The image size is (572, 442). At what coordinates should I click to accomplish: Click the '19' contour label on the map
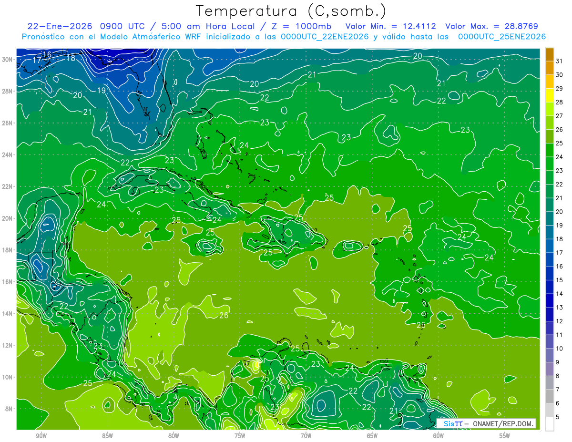click(101, 90)
